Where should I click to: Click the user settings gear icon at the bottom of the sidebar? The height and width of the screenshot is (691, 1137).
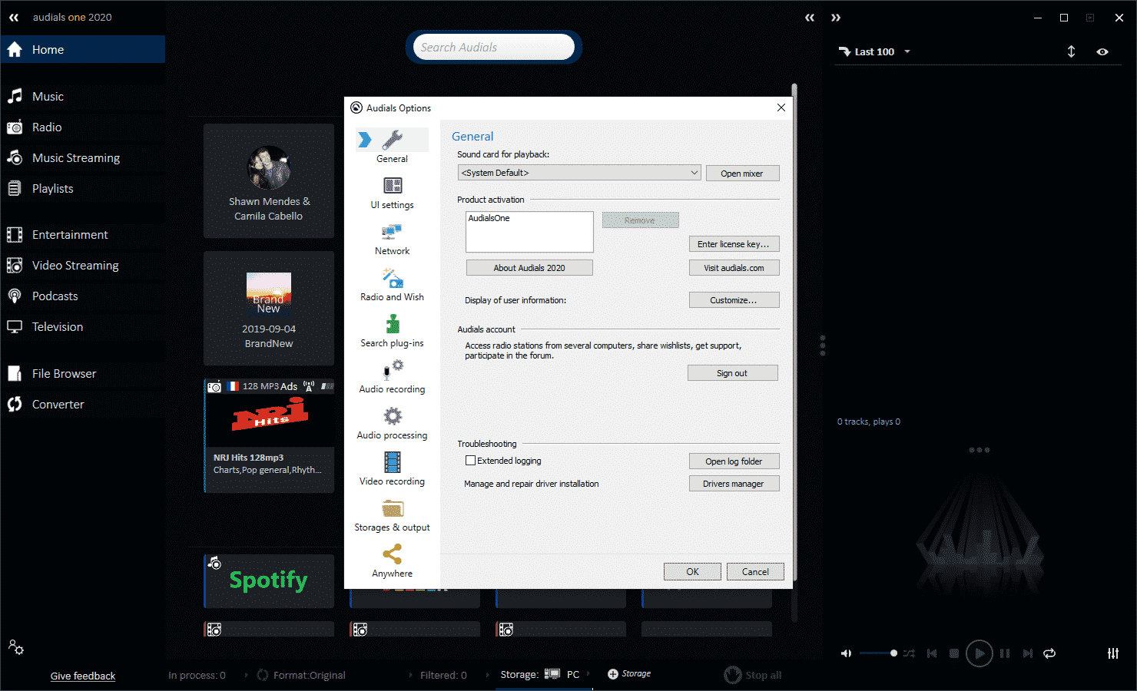(x=16, y=647)
